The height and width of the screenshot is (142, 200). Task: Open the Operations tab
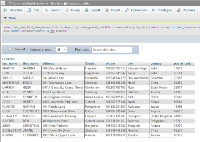pos(136,10)
